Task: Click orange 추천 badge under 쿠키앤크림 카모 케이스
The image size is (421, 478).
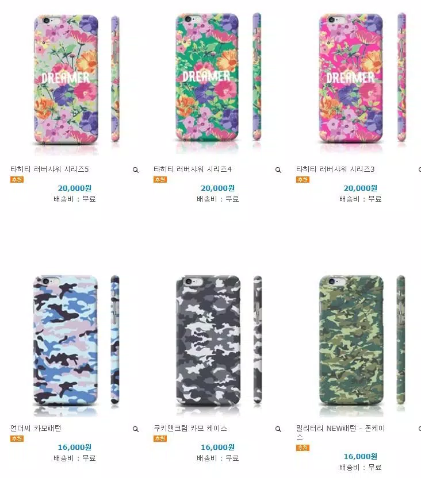Action: (160, 439)
